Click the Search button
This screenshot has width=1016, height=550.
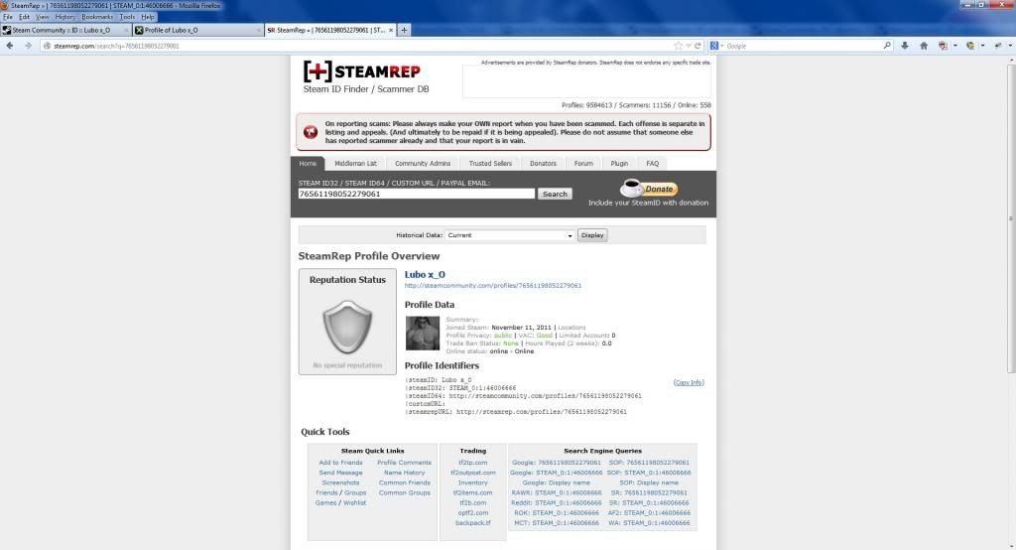tap(555, 194)
